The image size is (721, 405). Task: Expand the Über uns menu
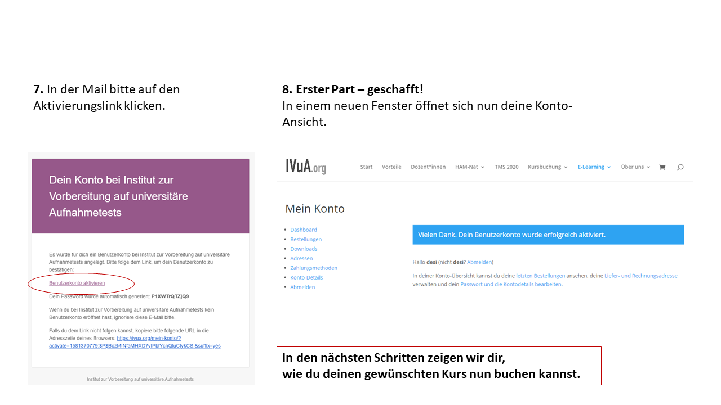(635, 167)
